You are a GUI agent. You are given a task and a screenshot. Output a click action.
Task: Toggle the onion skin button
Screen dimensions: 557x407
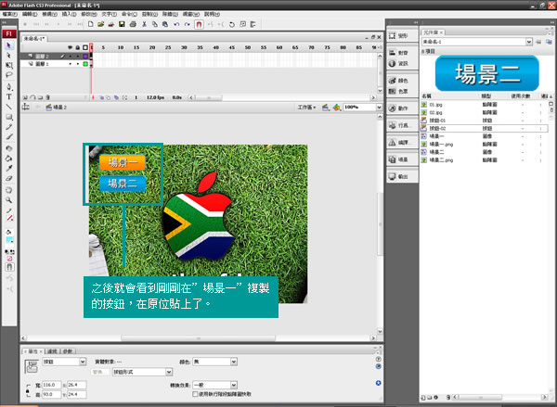tap(101, 97)
